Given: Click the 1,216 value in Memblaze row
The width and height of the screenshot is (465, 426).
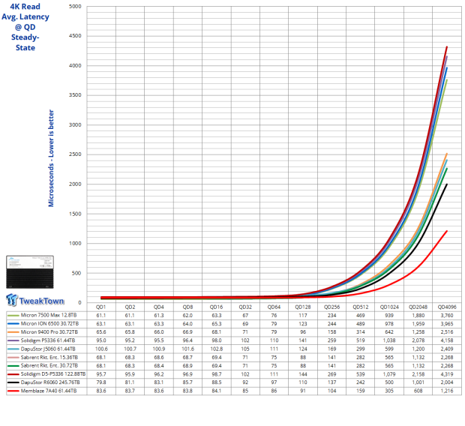Looking at the screenshot, I should point(447,391).
